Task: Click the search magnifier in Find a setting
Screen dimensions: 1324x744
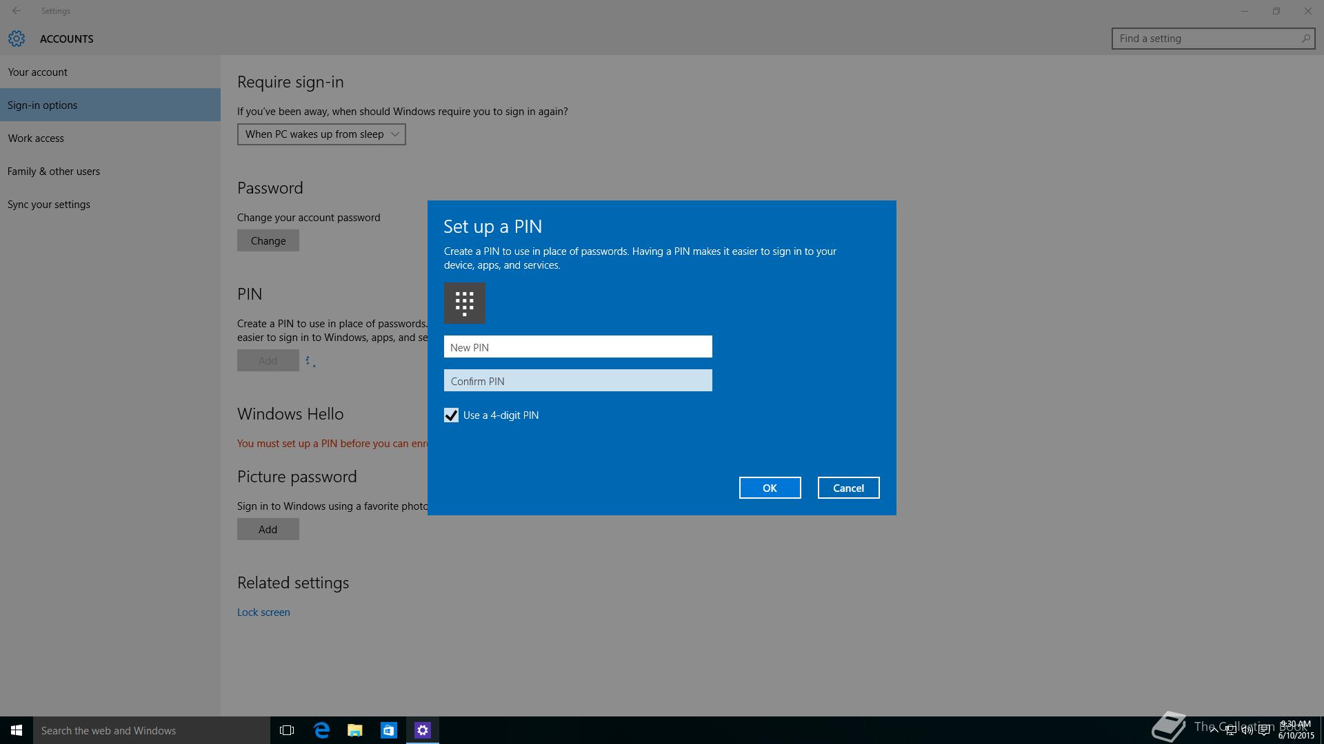Action: point(1305,39)
